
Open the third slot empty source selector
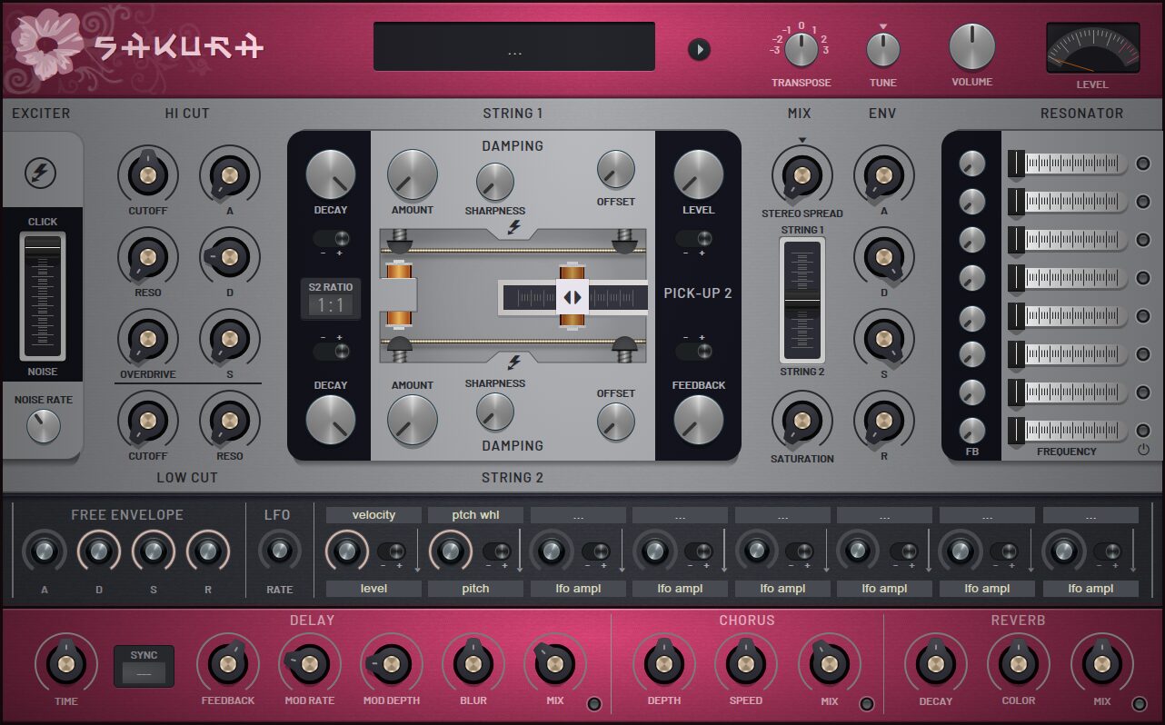coord(578,515)
